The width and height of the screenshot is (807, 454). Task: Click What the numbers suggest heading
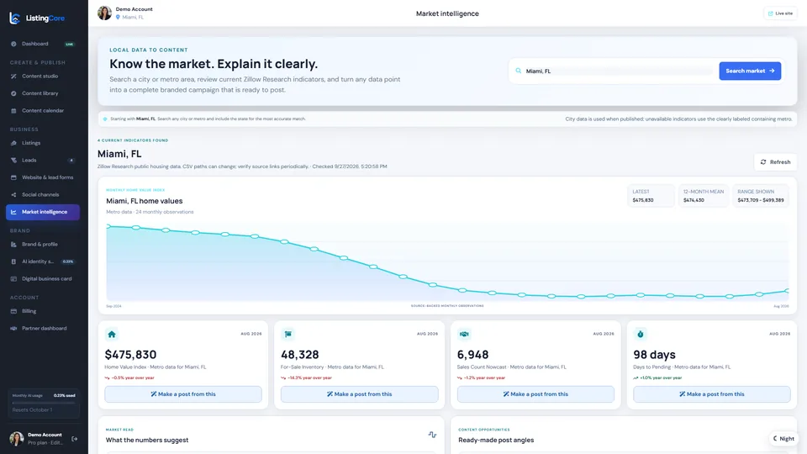tap(147, 440)
